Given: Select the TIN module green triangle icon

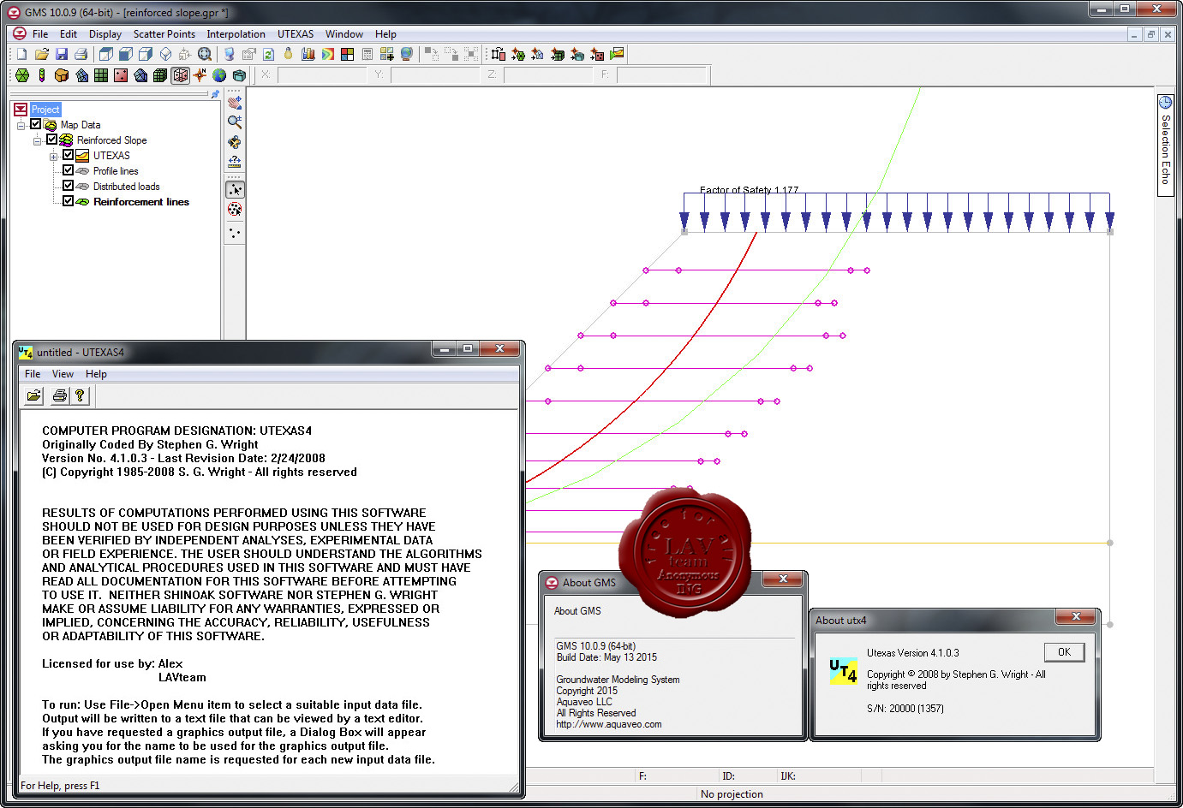Looking at the screenshot, I should (22, 75).
